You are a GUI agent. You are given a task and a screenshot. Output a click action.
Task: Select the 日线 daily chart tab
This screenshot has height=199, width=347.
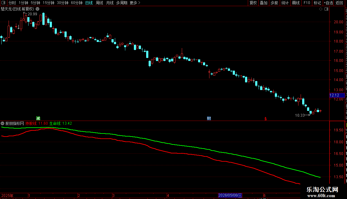pyautogui.click(x=89, y=3)
